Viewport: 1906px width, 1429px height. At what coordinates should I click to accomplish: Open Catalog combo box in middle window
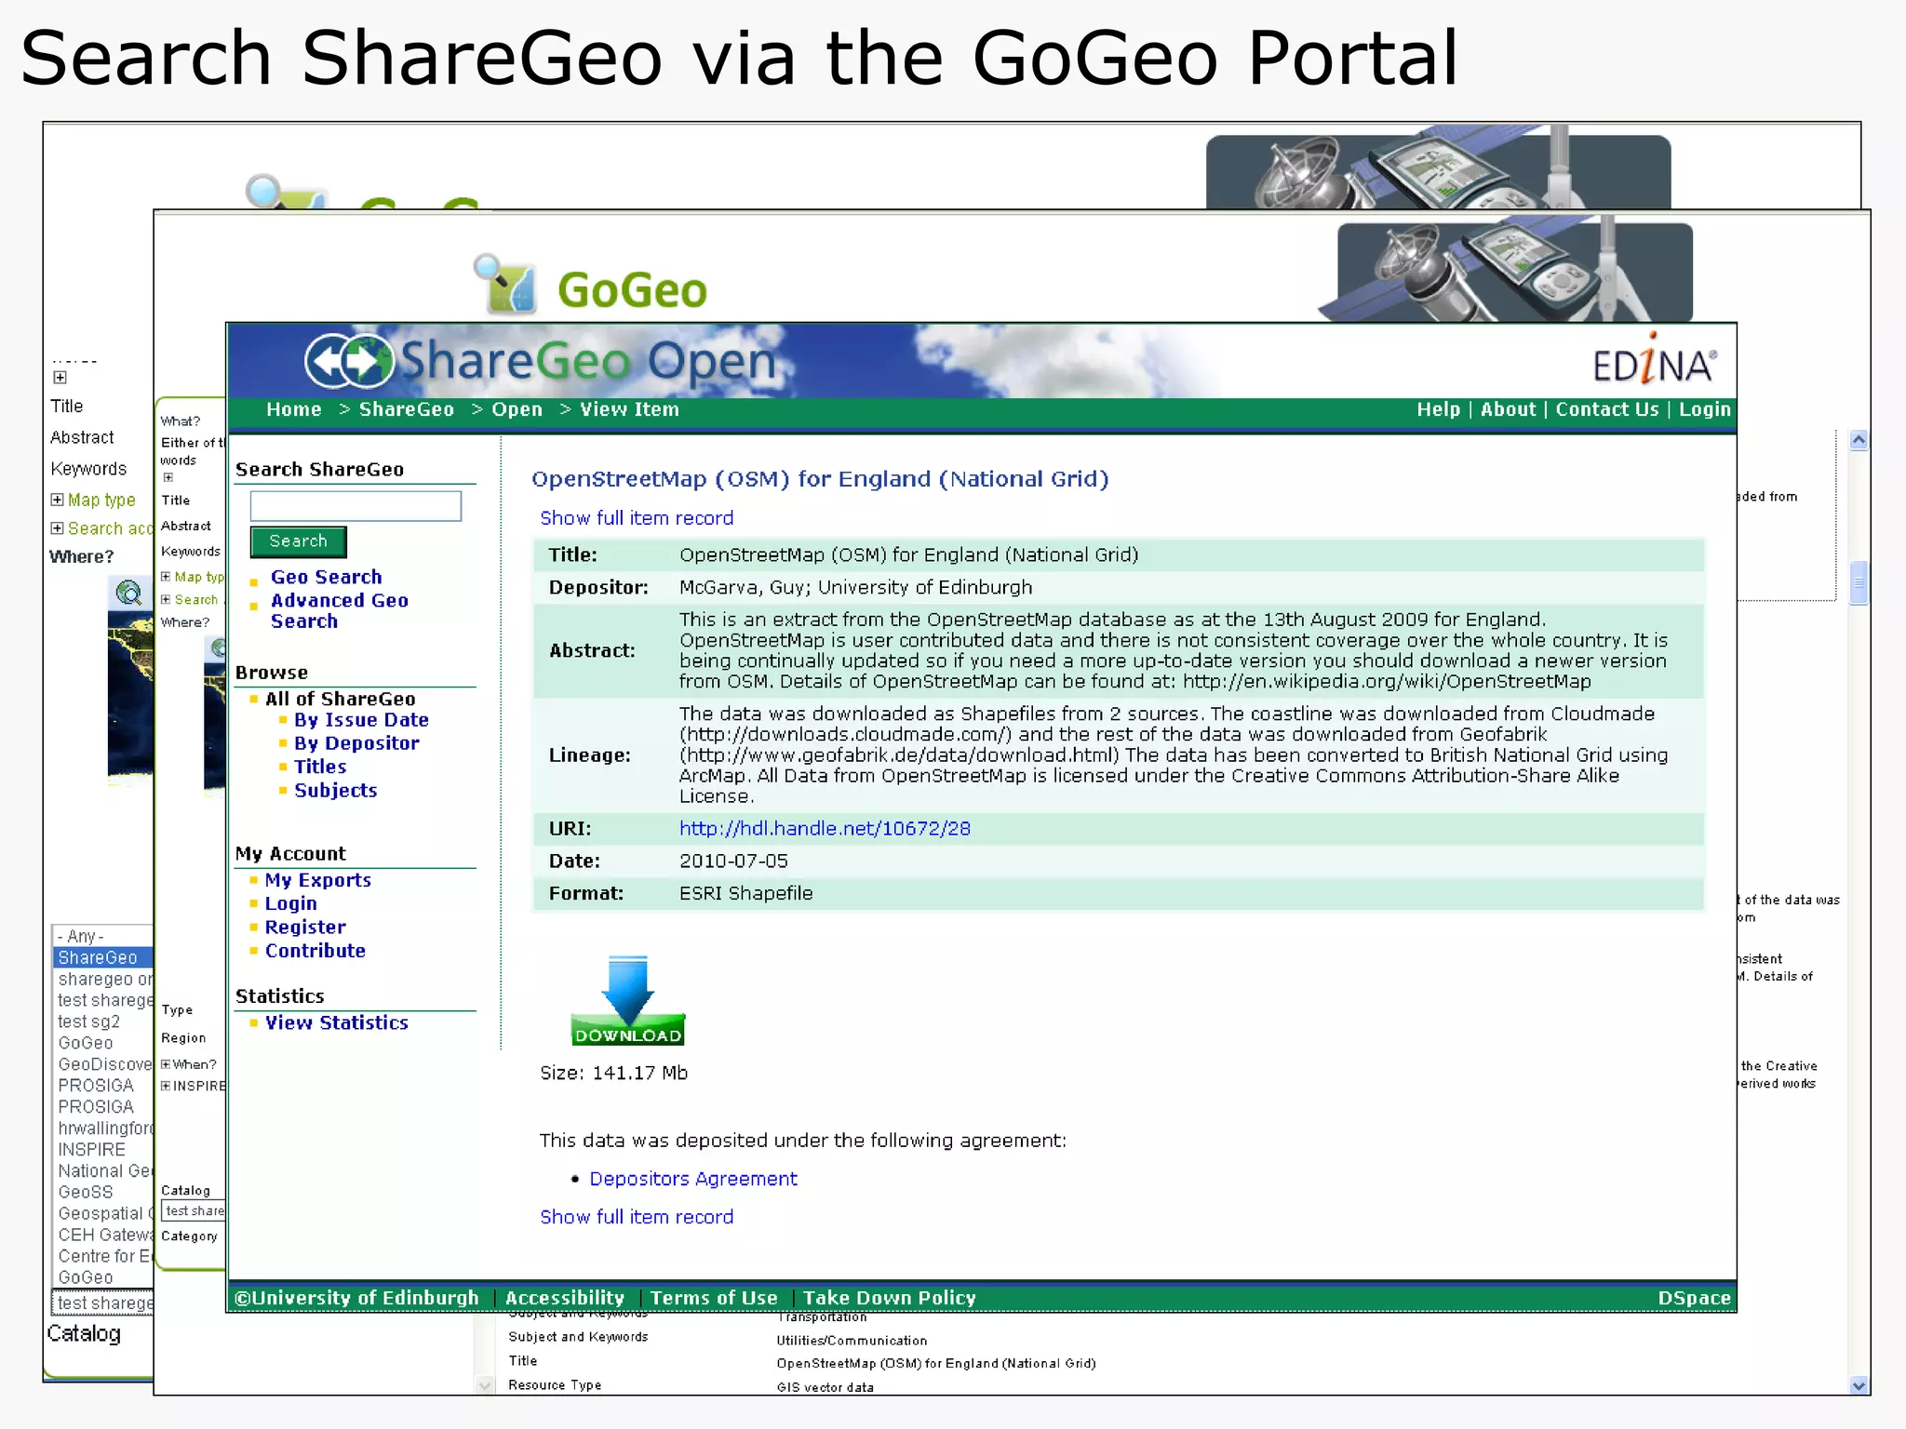[194, 1210]
